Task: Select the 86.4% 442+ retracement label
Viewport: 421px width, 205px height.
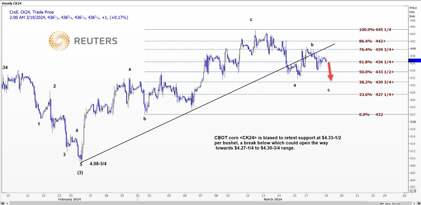Action: (x=373, y=41)
